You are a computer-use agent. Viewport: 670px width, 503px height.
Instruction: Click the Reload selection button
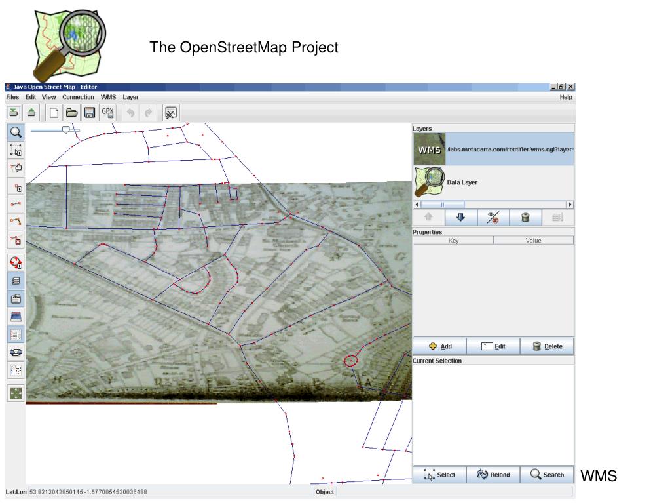tap(493, 475)
